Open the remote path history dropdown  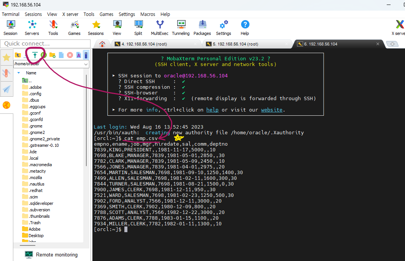[x=86, y=64]
